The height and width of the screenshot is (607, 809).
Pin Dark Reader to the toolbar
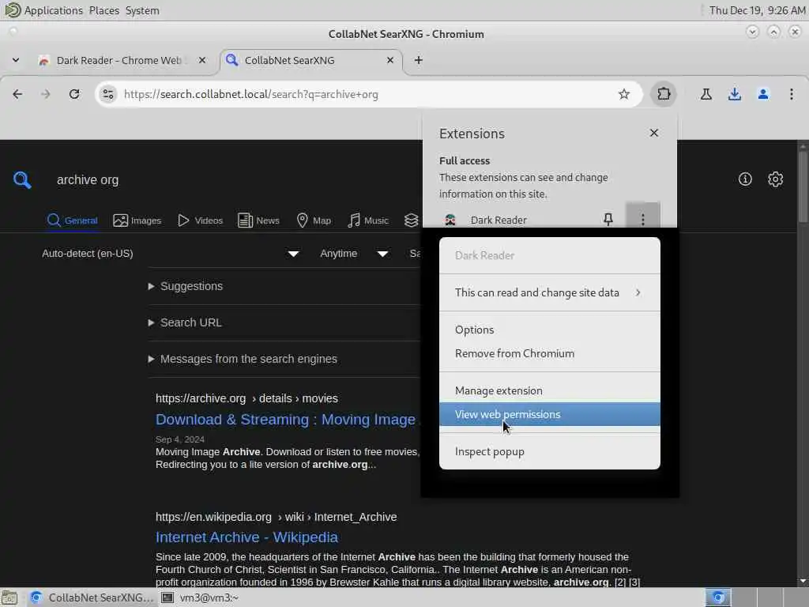point(608,220)
